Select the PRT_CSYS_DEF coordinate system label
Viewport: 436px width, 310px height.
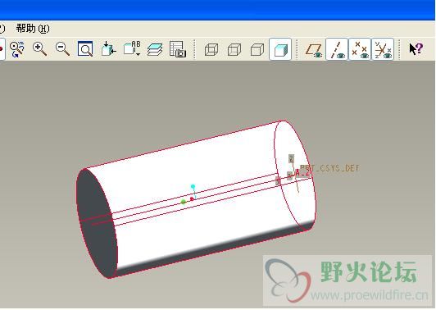coord(330,168)
